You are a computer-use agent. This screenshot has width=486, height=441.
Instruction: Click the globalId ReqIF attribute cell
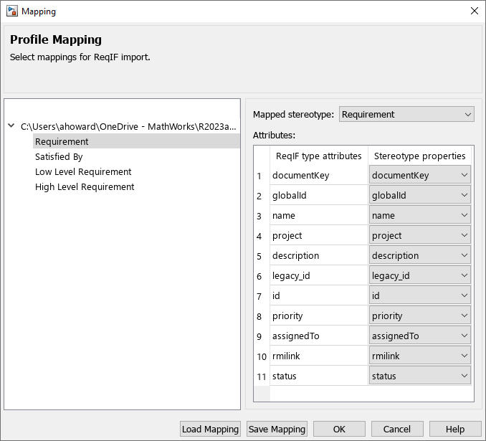[x=319, y=195]
